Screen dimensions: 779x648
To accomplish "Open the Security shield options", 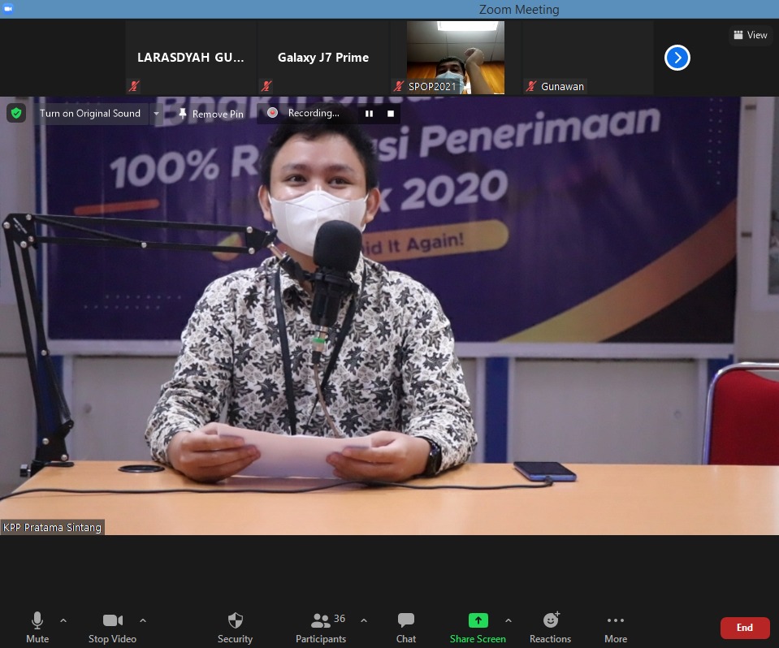I will pyautogui.click(x=235, y=627).
